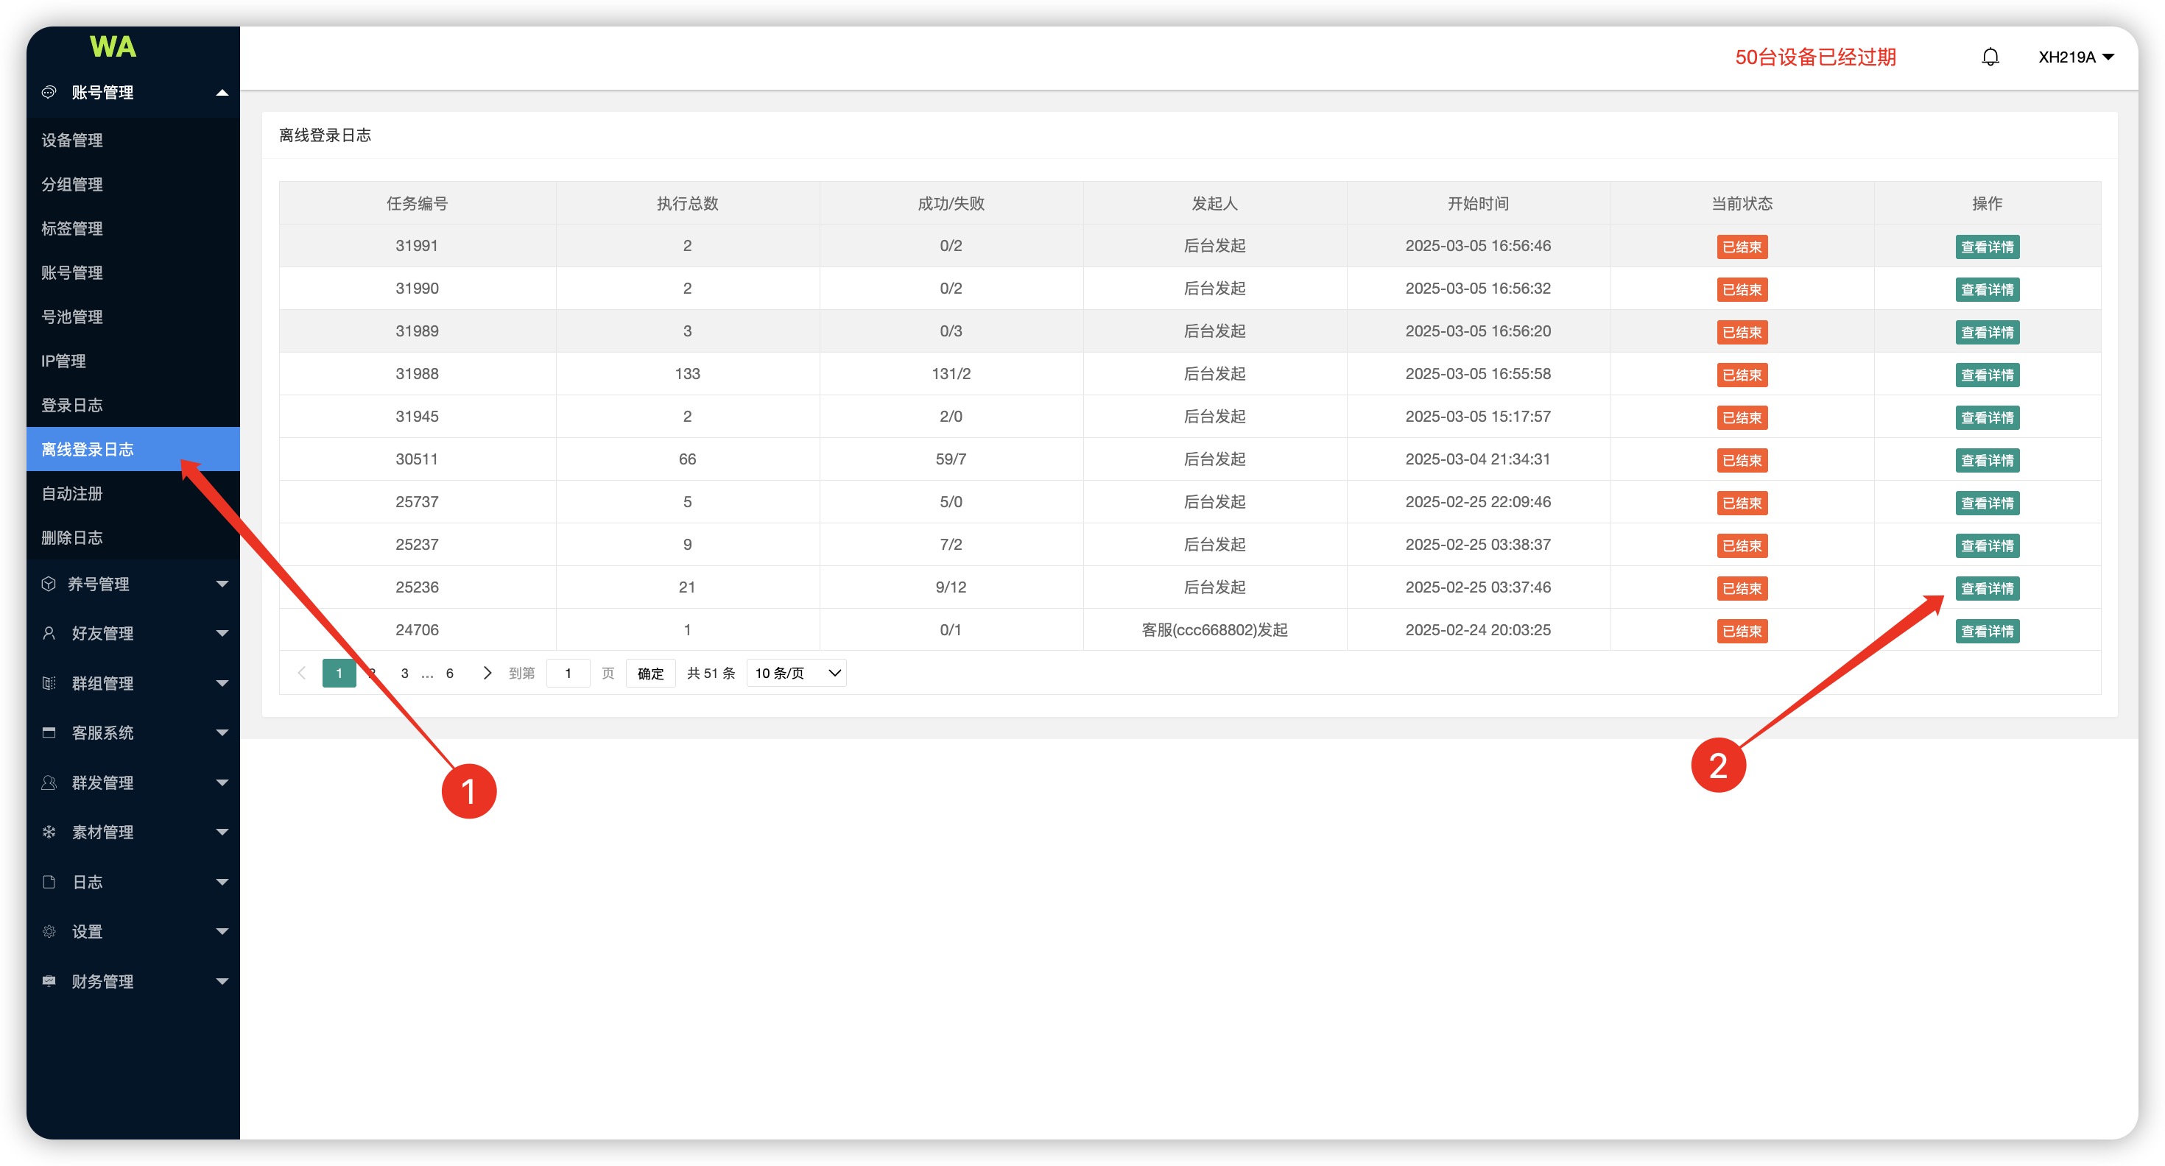The height and width of the screenshot is (1166, 2165).
Task: Click the WA logo
Action: (x=113, y=47)
